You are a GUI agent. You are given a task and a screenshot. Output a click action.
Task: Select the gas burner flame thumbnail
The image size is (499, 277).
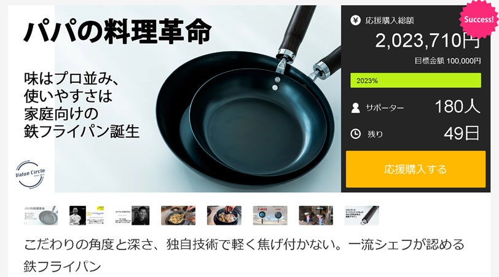(316, 216)
